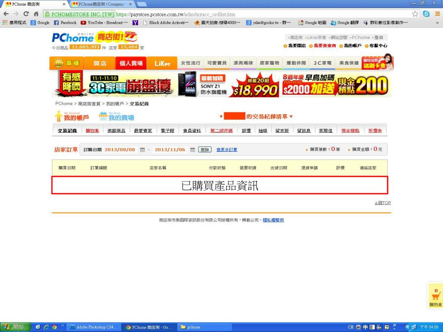443x332 pixels.
Task: Open the 專櫃 navigation tab
Action: [x=67, y=63]
